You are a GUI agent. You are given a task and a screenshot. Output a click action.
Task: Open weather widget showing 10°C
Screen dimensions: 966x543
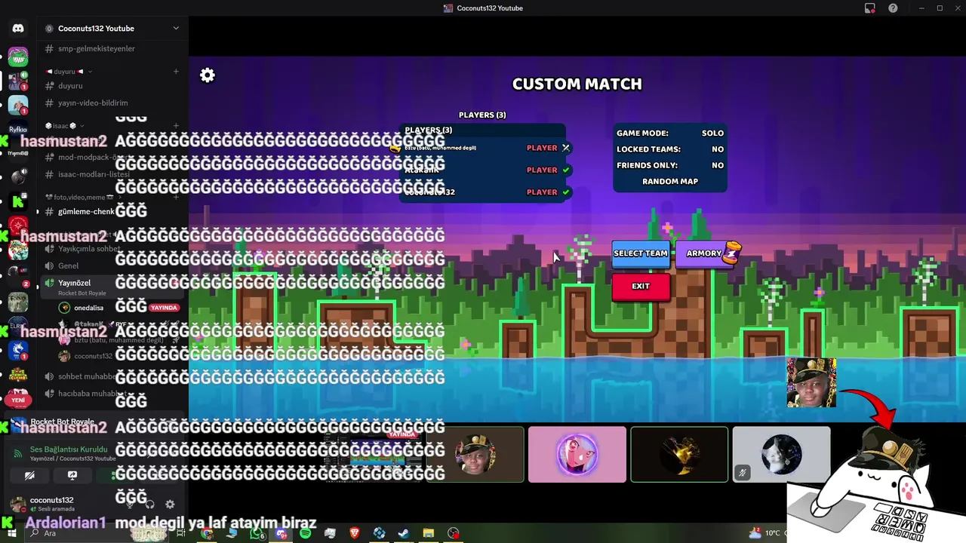764,533
